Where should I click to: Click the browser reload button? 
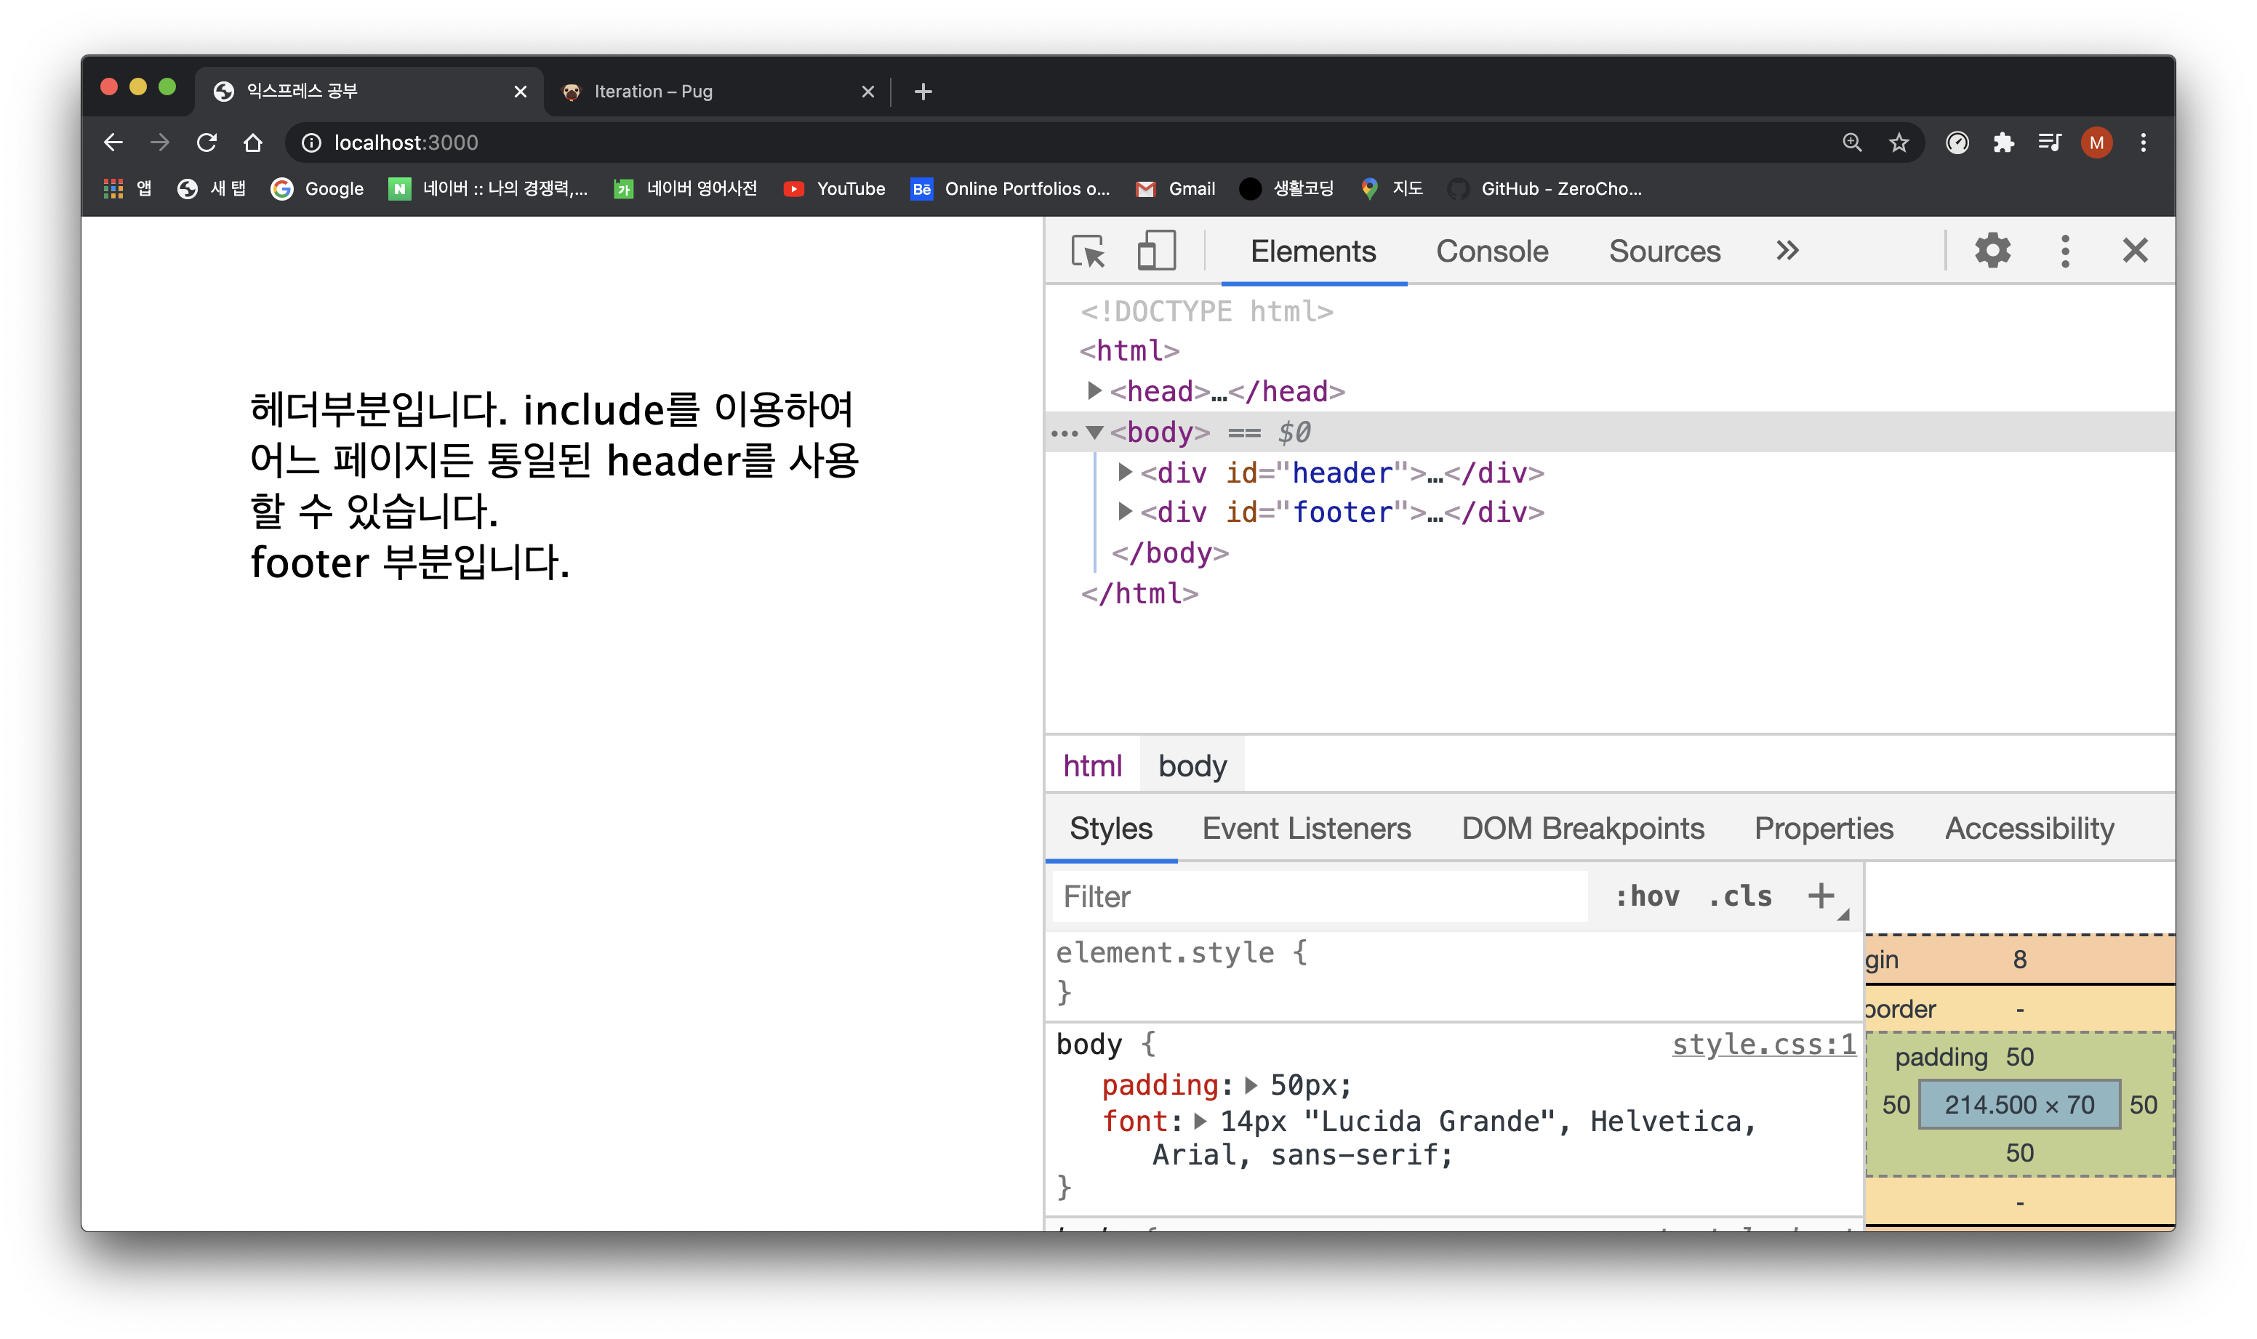207,142
